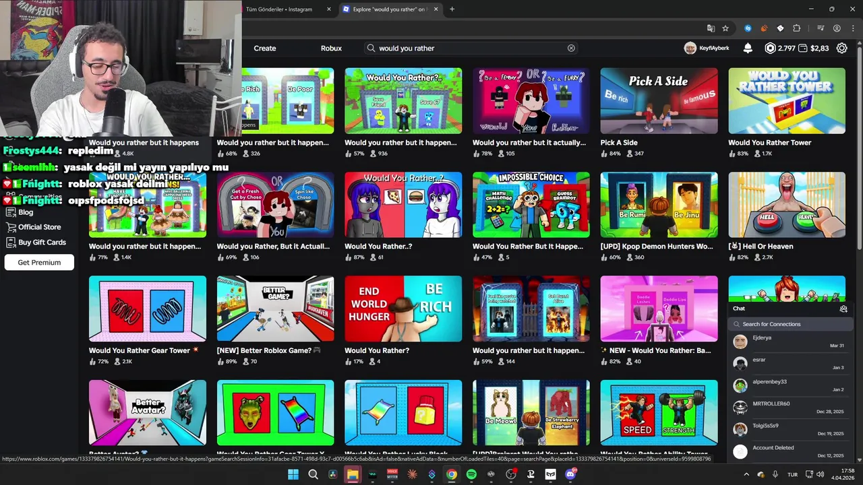Open End World Hunger Be Rich thumbnail

click(403, 309)
